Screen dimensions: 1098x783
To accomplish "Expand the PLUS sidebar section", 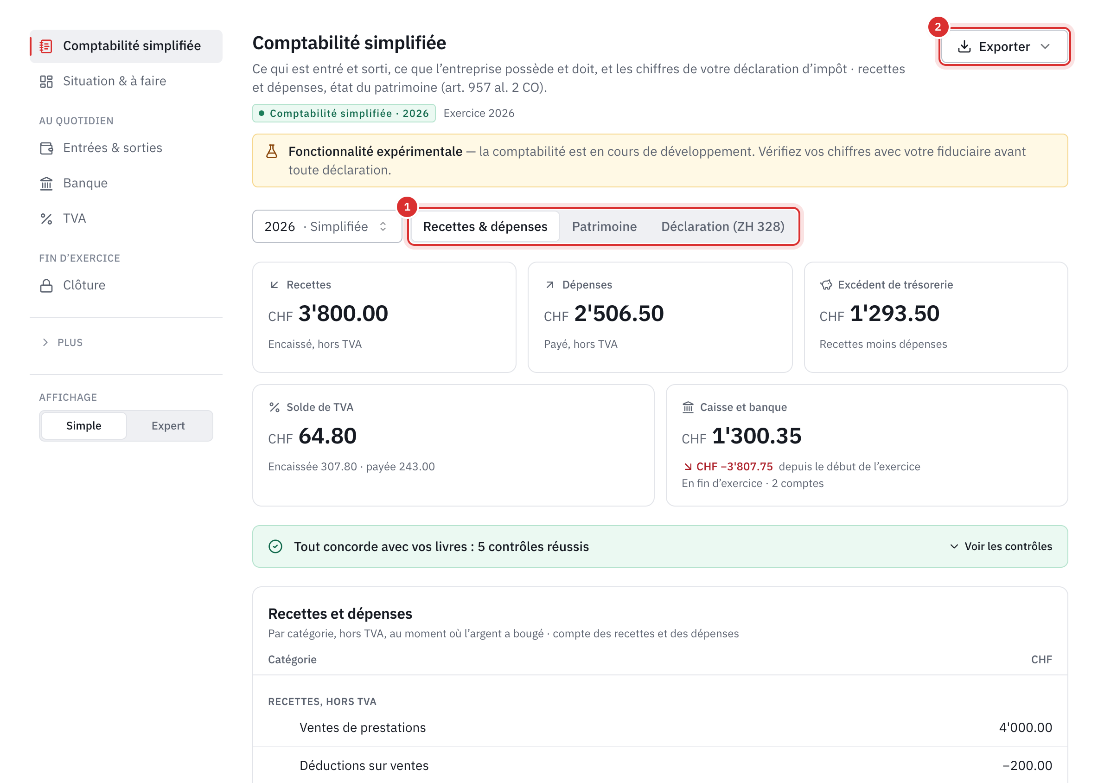I will pyautogui.click(x=63, y=342).
